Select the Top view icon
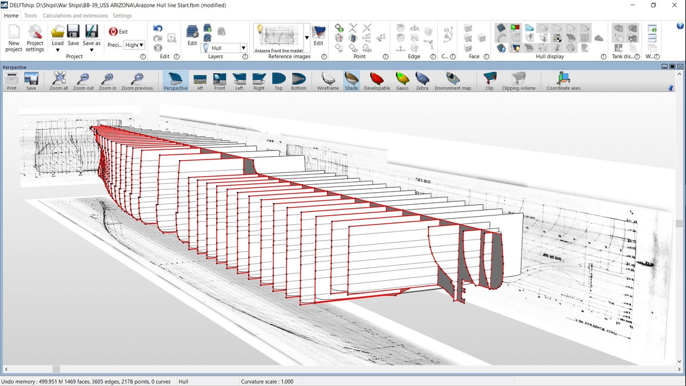 click(x=278, y=80)
